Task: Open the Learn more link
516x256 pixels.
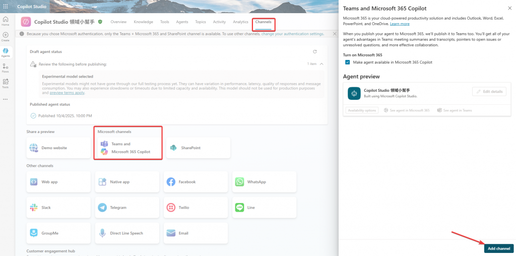Action: (400, 24)
